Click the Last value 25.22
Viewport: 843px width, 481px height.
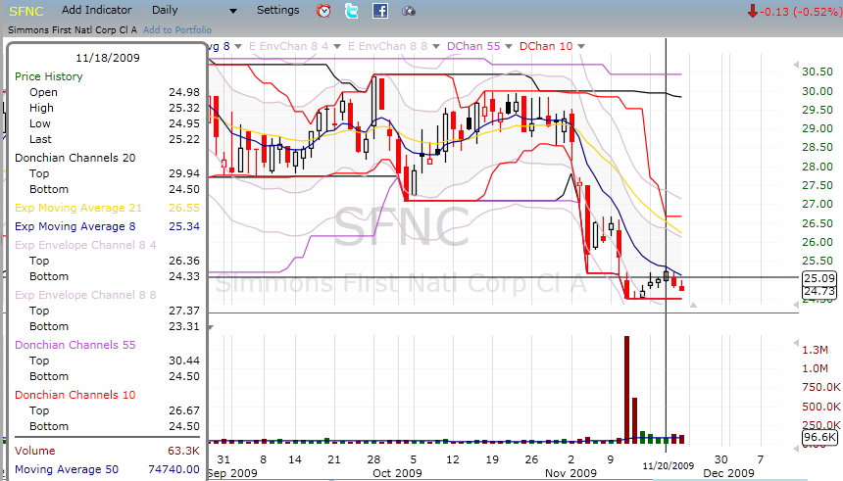pyautogui.click(x=184, y=139)
